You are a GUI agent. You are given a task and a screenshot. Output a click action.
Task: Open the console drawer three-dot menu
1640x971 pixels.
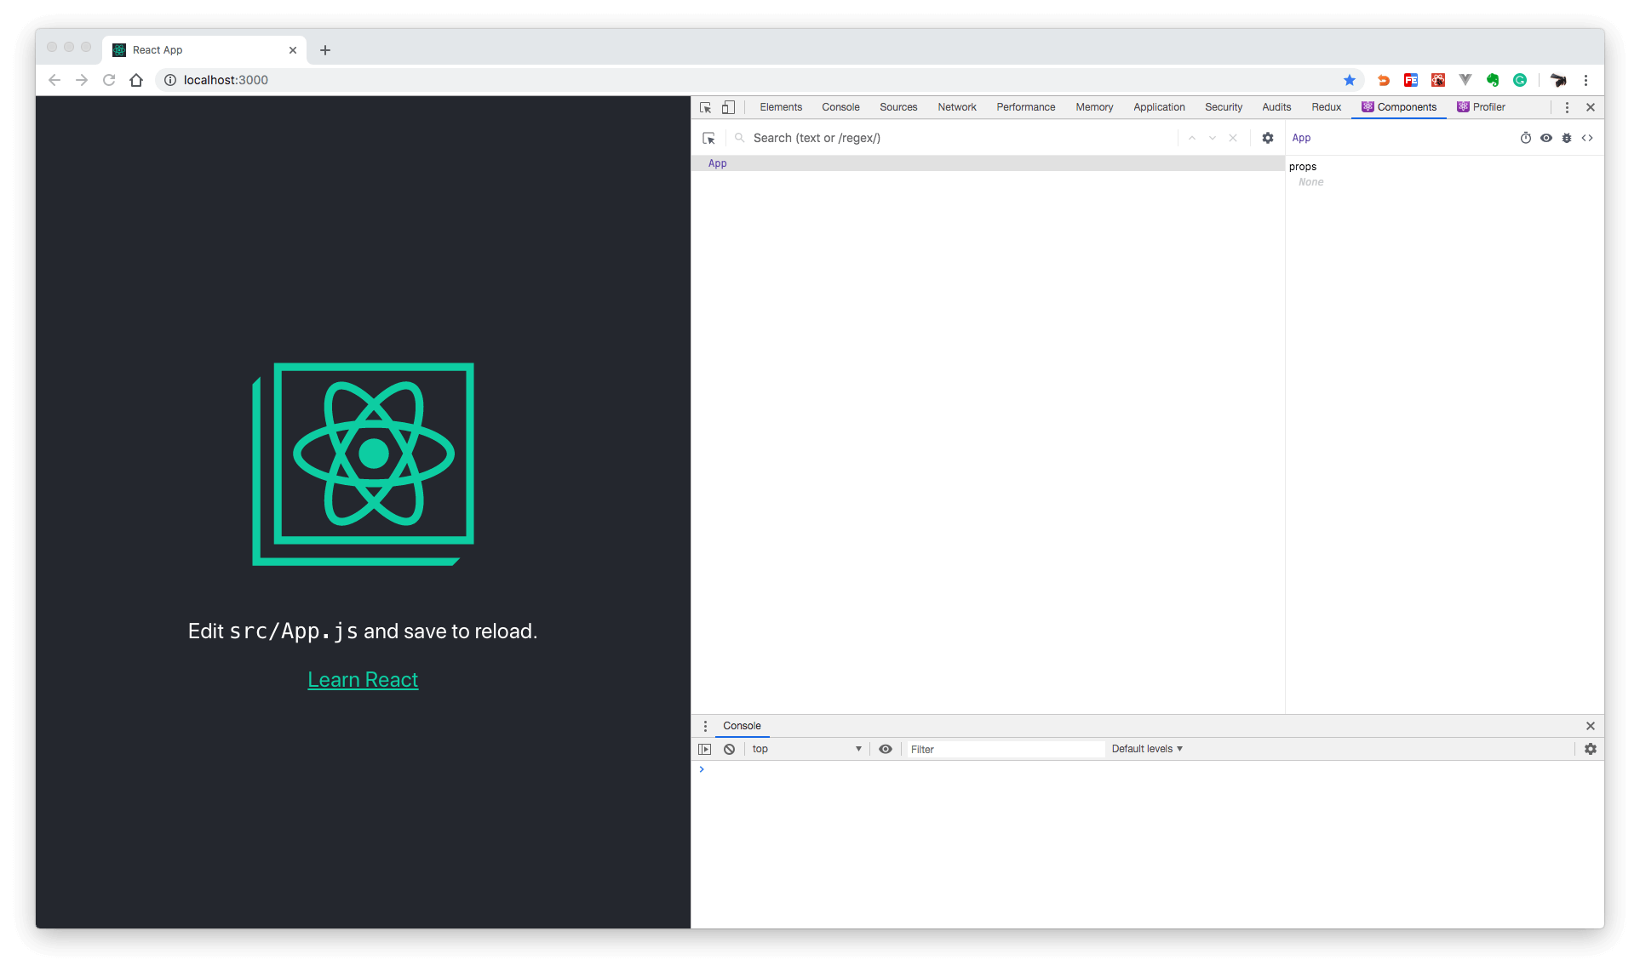705,726
